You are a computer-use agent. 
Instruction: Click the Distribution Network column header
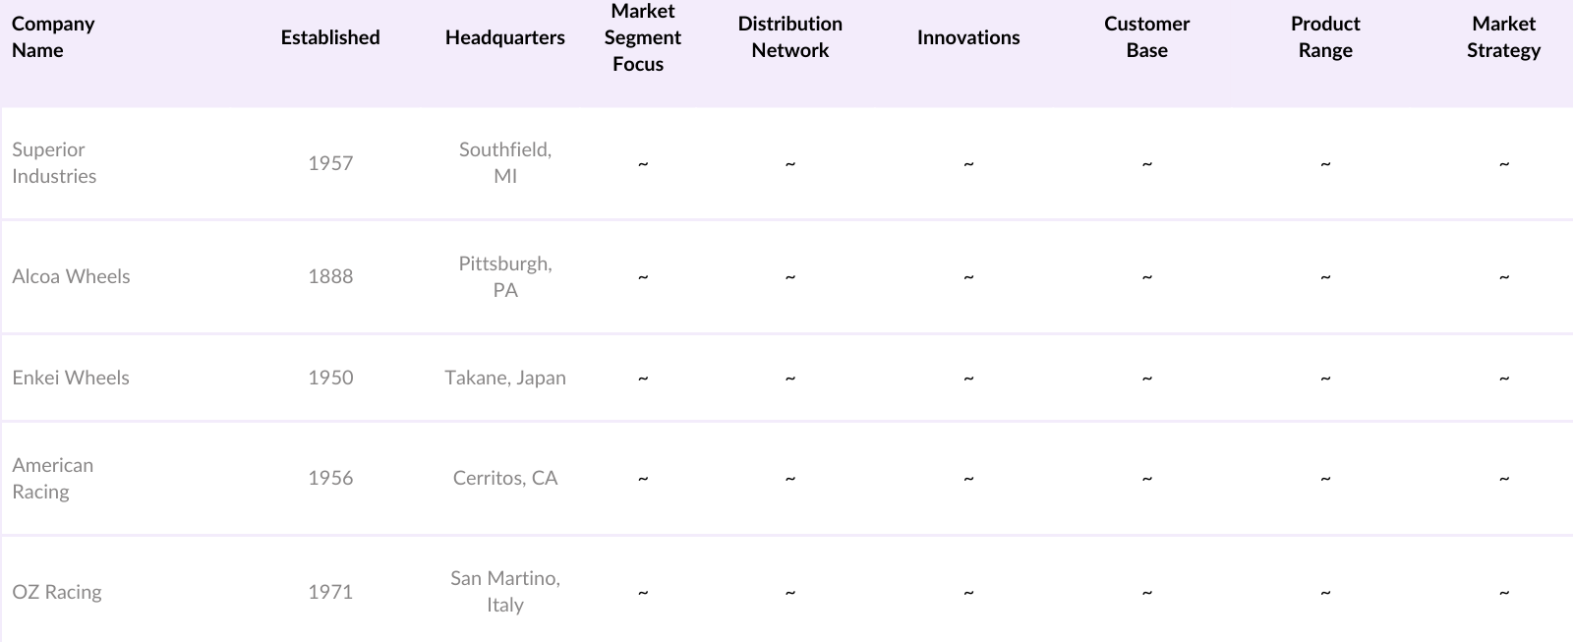789,37
